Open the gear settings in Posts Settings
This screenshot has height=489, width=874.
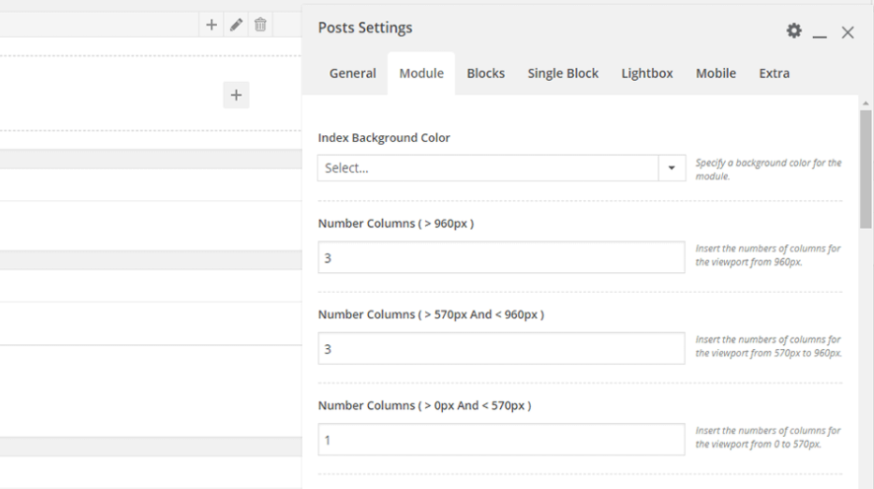coord(794,31)
